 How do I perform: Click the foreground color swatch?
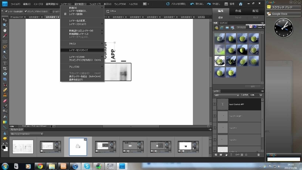coord(3,147)
